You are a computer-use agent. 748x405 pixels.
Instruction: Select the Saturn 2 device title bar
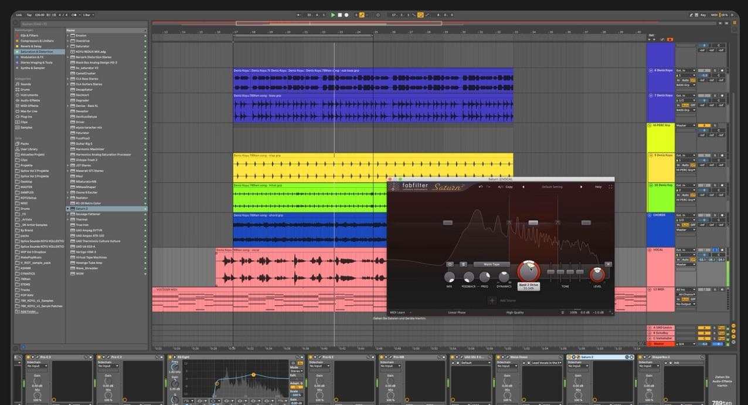click(600, 357)
